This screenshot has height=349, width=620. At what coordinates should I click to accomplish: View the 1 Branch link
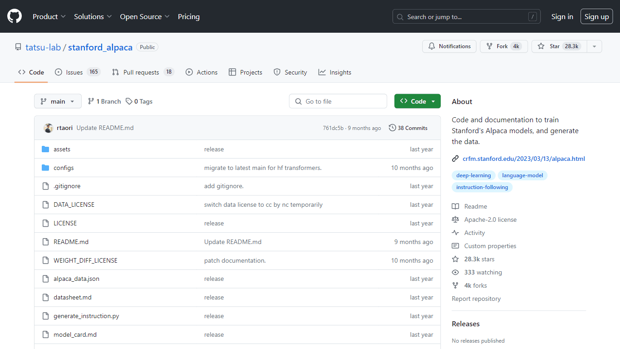104,101
